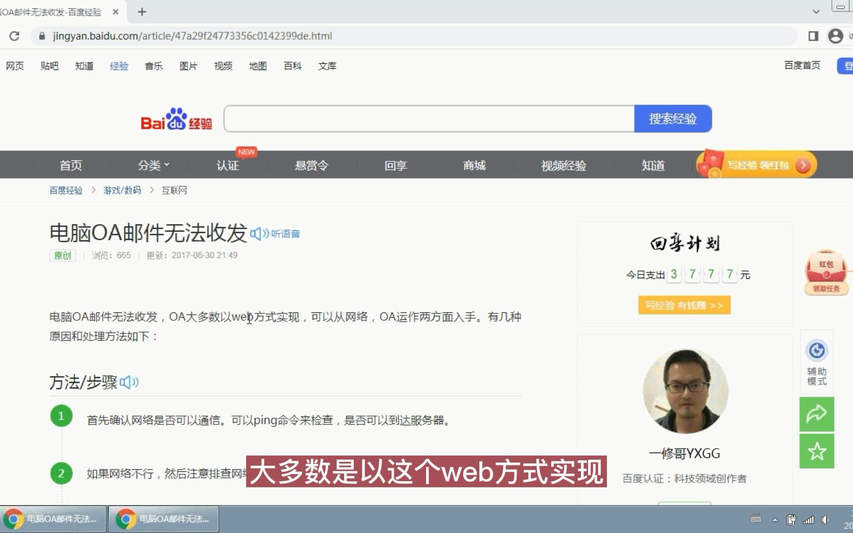Click the Baidu 经验 logo
This screenshot has width=853, height=533.
pos(176,119)
